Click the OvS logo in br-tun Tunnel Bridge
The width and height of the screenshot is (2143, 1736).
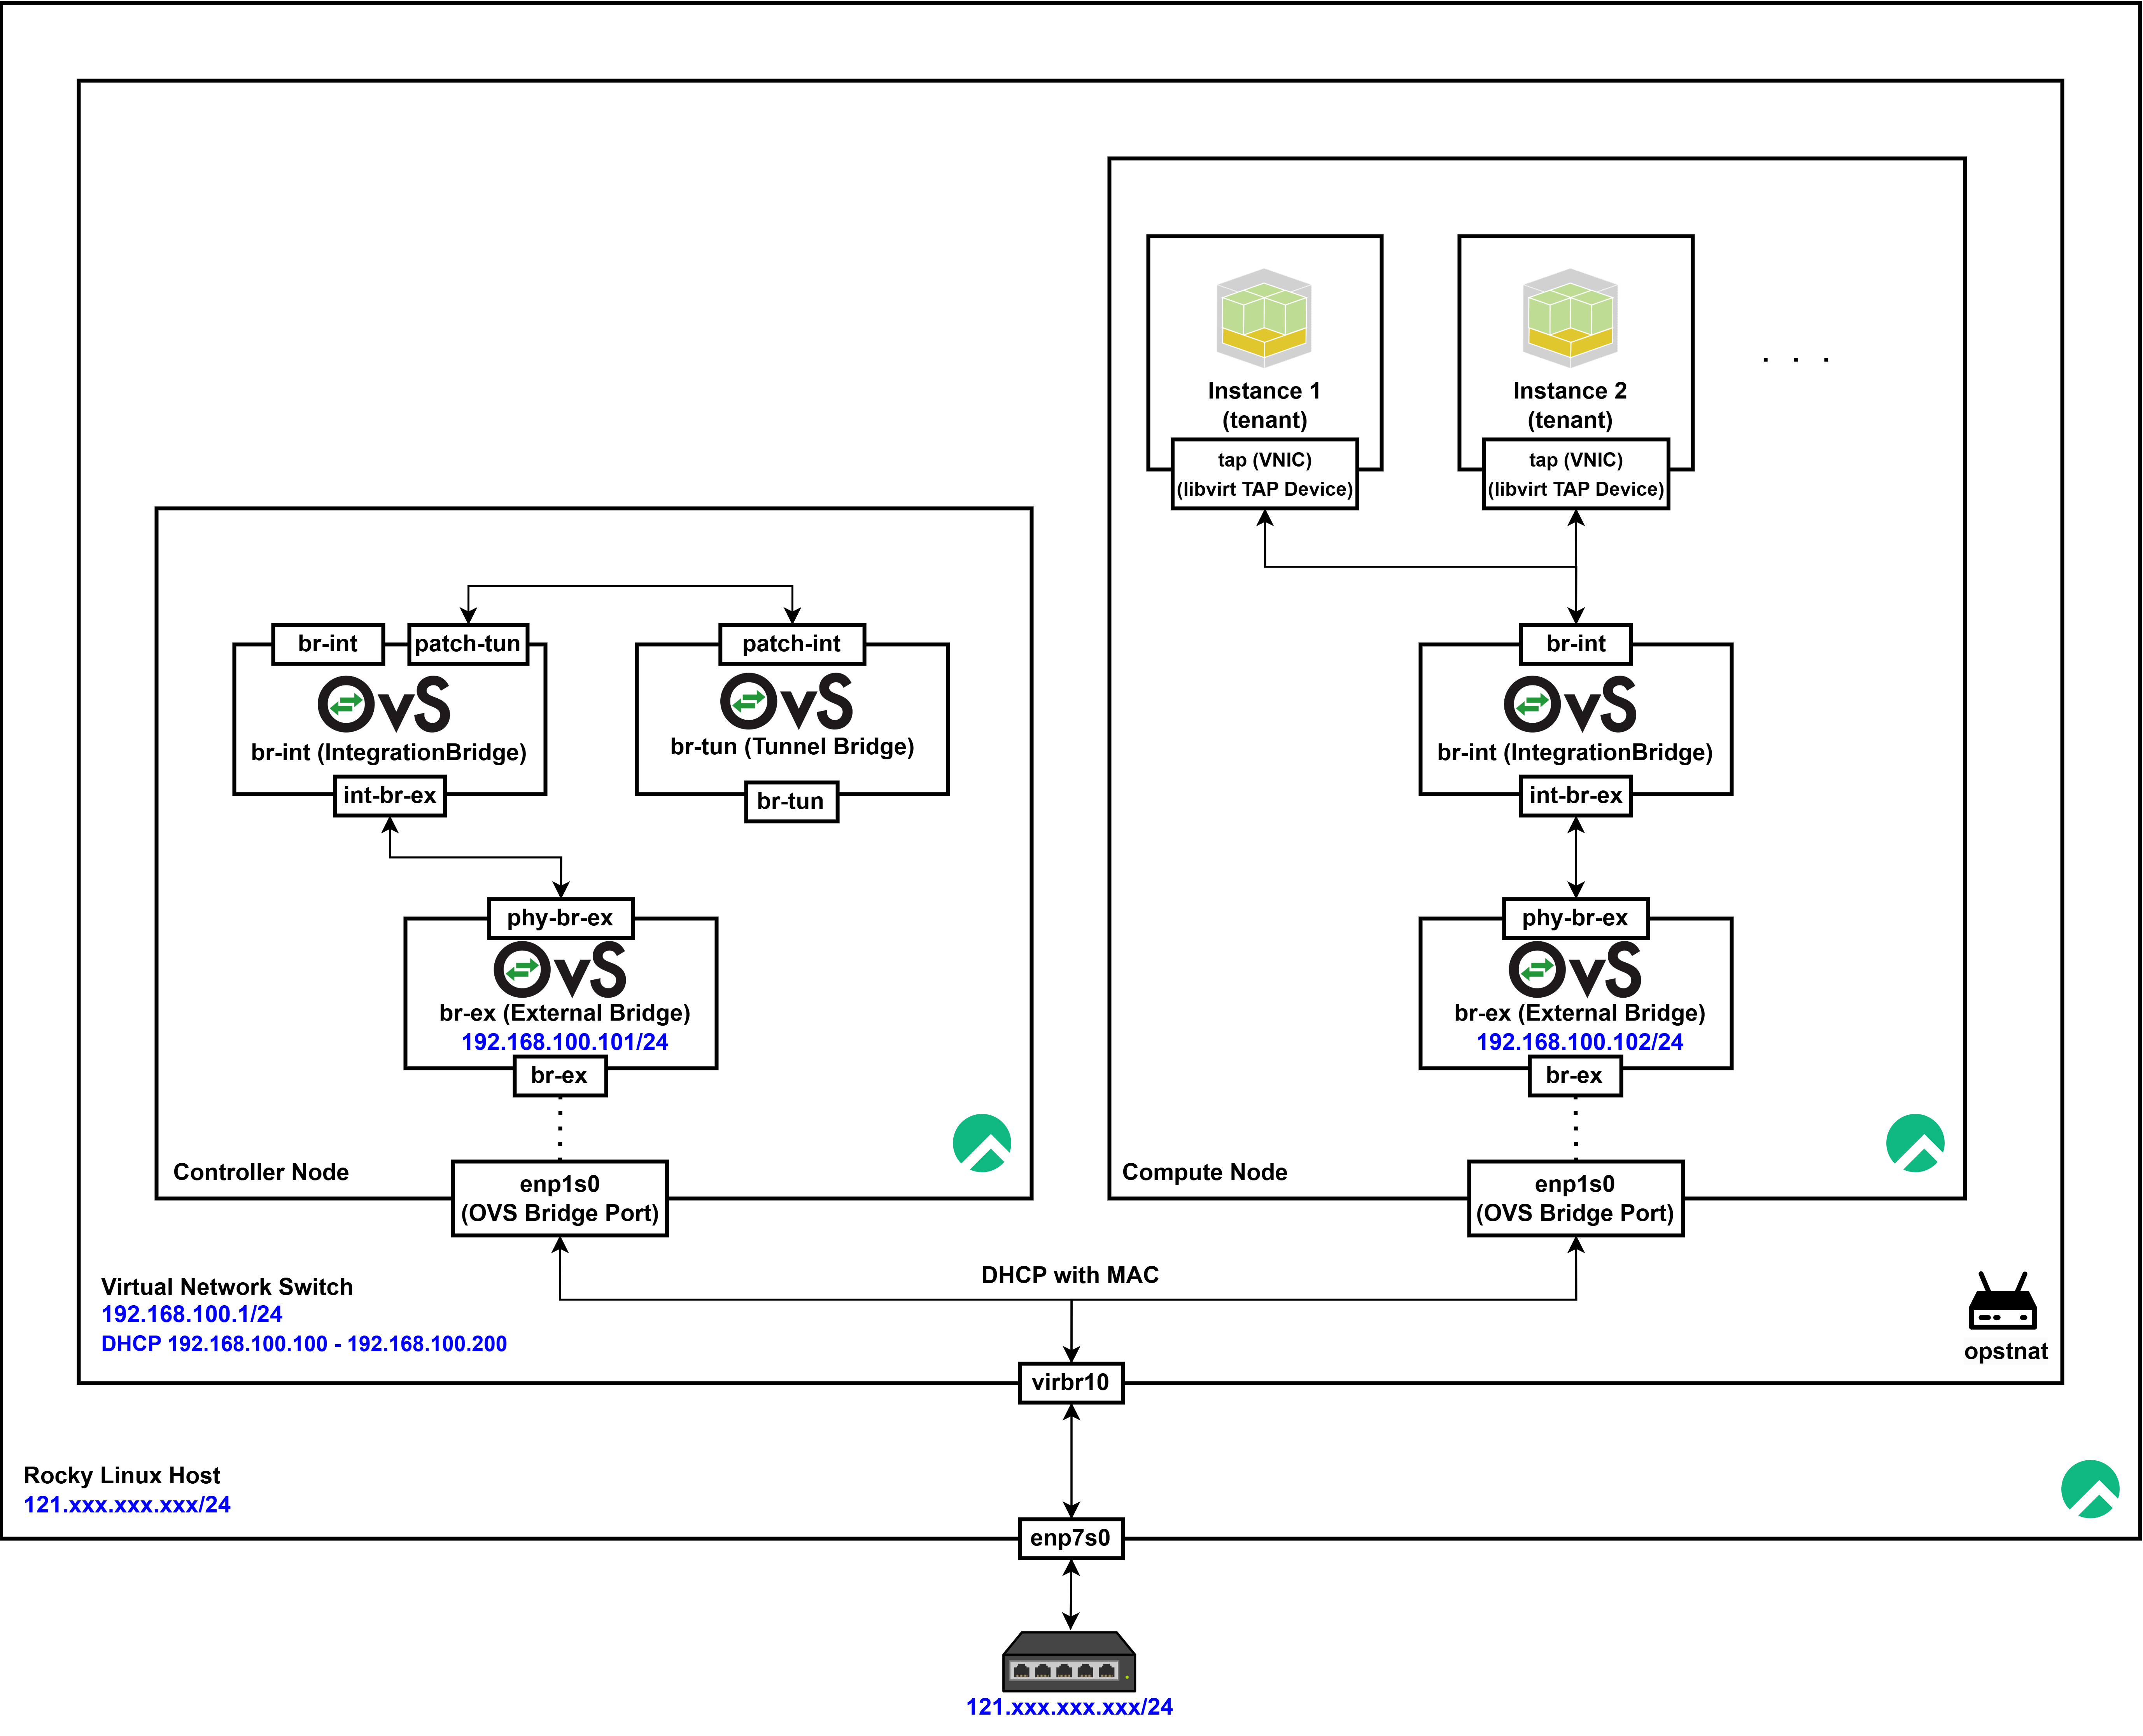(x=786, y=701)
